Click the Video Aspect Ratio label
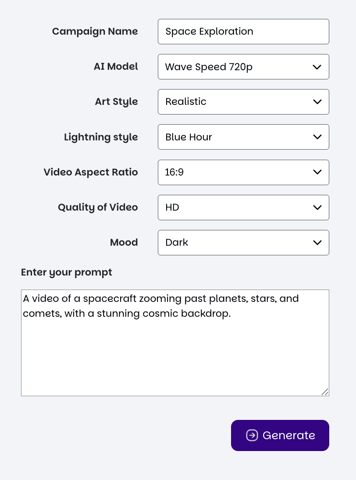 (x=90, y=172)
